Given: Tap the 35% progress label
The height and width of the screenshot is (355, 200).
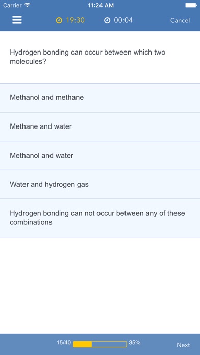Looking at the screenshot, I should tap(135, 343).
